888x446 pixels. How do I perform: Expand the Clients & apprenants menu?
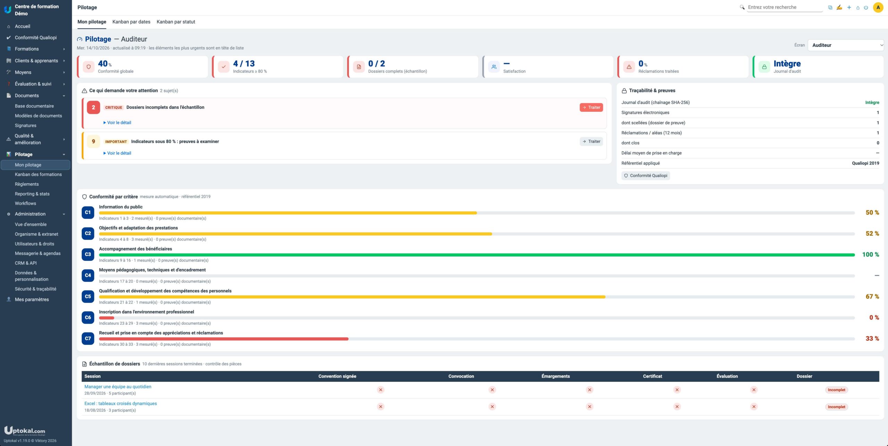pyautogui.click(x=36, y=61)
